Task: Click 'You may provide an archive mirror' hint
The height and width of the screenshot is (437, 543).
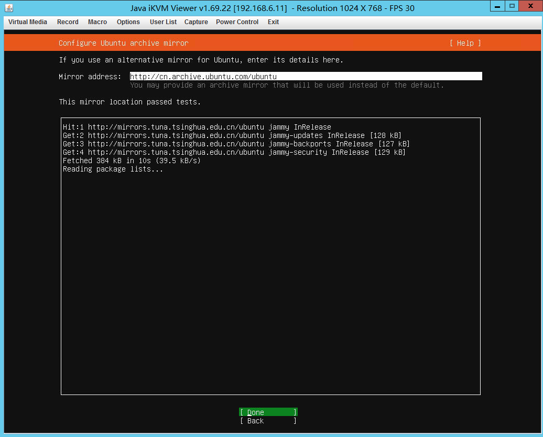Action: click(x=287, y=85)
